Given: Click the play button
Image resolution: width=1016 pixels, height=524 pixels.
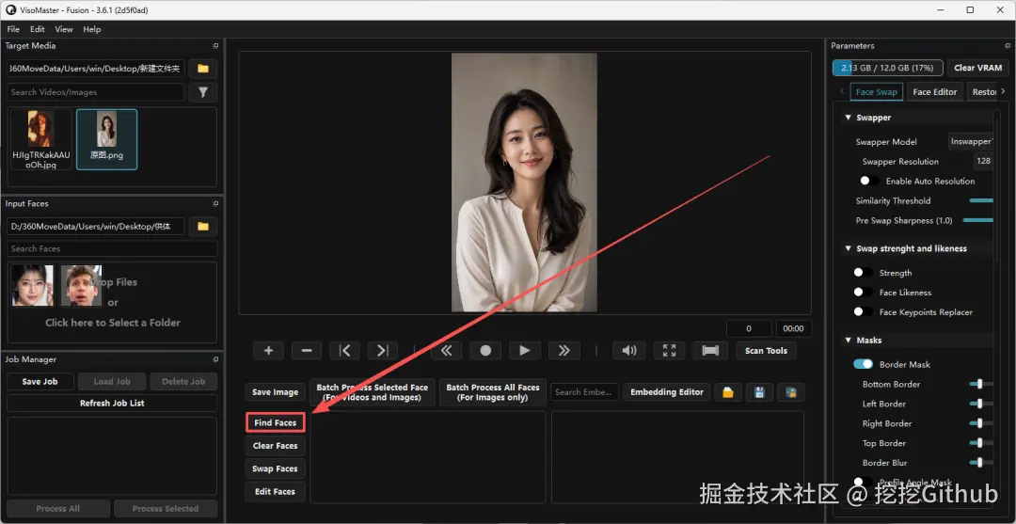Looking at the screenshot, I should click(525, 350).
